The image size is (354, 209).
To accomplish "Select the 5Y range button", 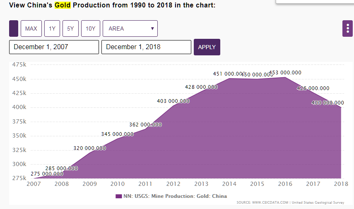I will 70,28.
